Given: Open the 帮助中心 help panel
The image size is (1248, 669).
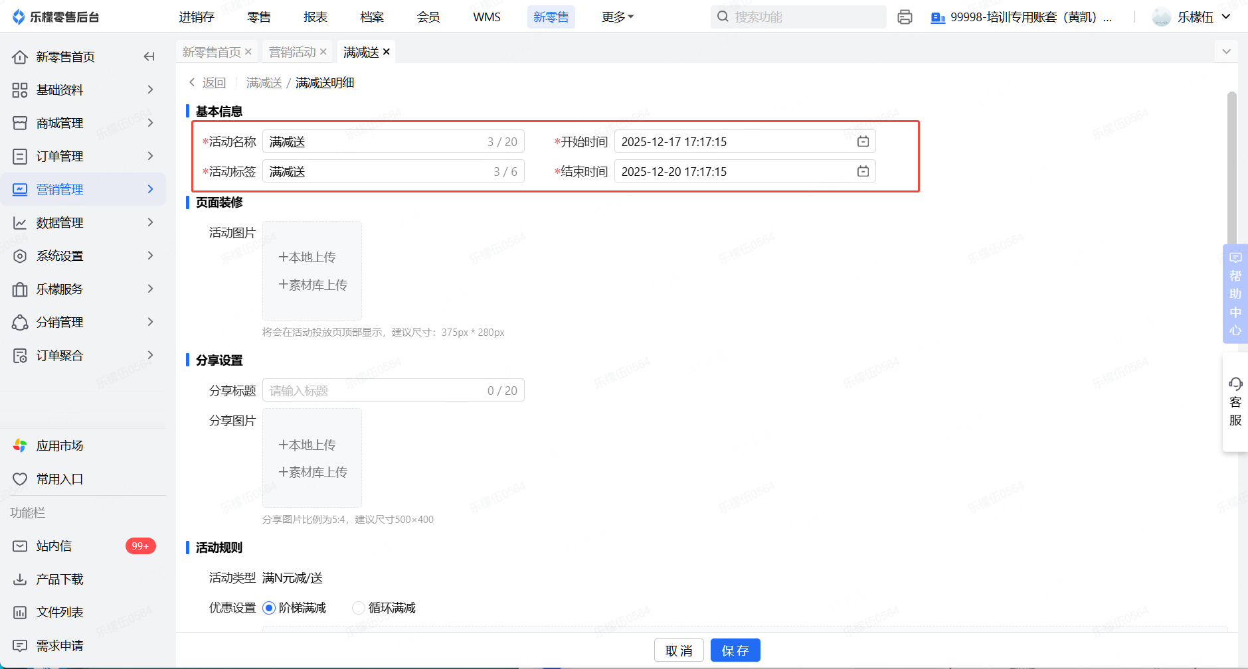Looking at the screenshot, I should [x=1235, y=293].
